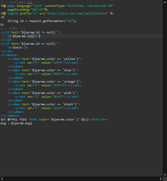Place cursor in pageEncoding="EUC-KR" line
Viewport: 167px width, 181px height.
pyautogui.click(x=28, y=10)
